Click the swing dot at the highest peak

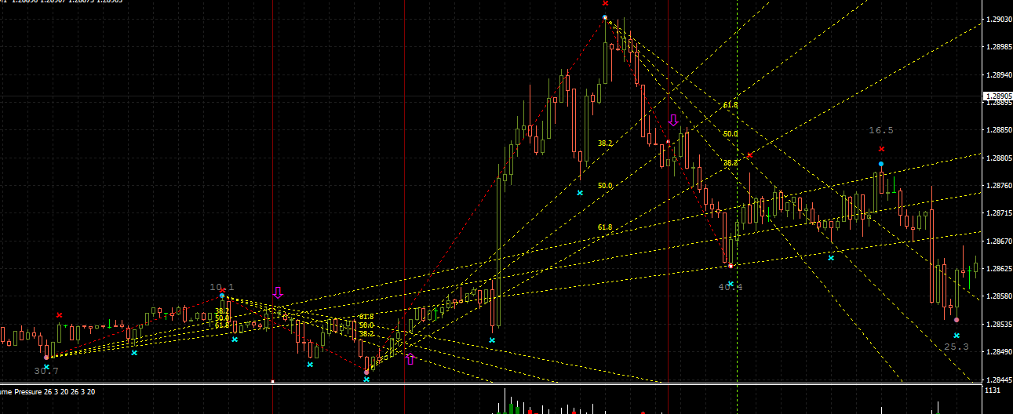[605, 17]
